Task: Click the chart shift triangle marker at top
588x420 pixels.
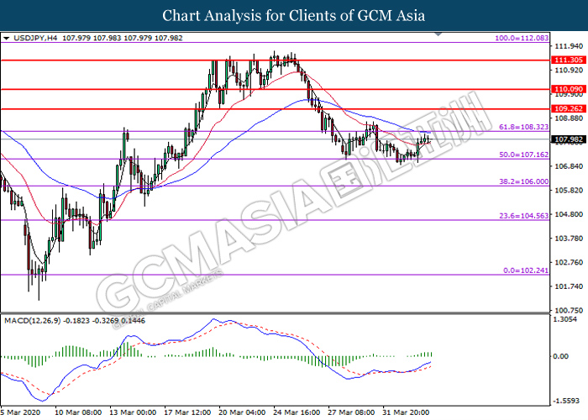Action: pos(438,34)
